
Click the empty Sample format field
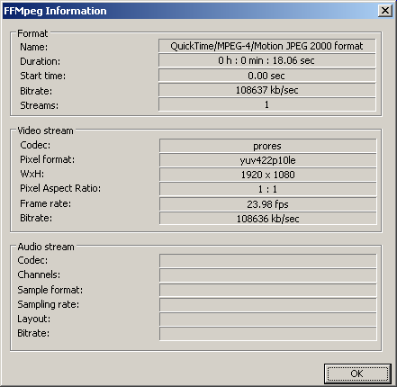tap(267, 290)
